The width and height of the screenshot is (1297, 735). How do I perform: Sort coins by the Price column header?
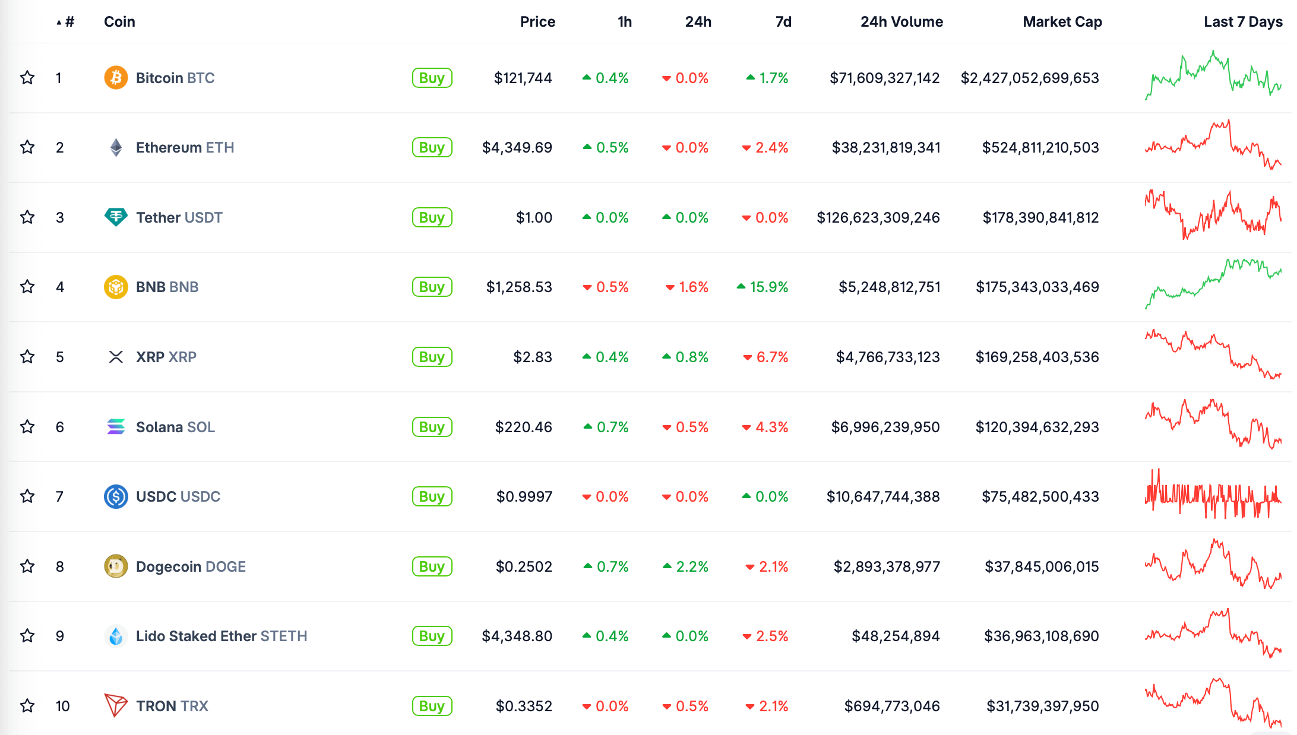point(537,22)
